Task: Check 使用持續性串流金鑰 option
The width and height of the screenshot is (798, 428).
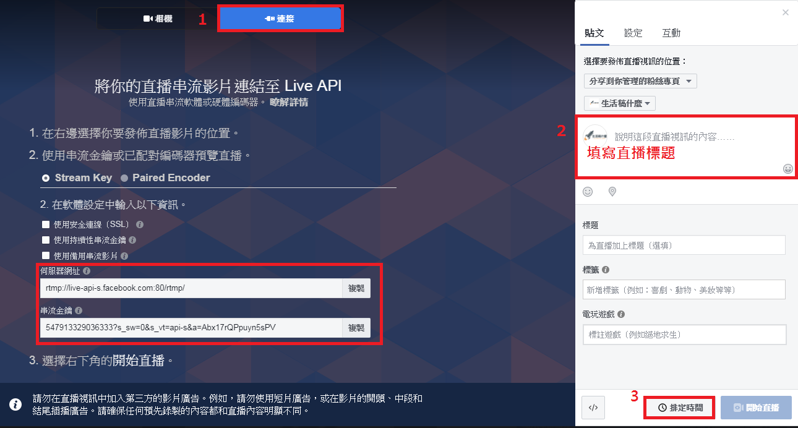Action: 45,240
